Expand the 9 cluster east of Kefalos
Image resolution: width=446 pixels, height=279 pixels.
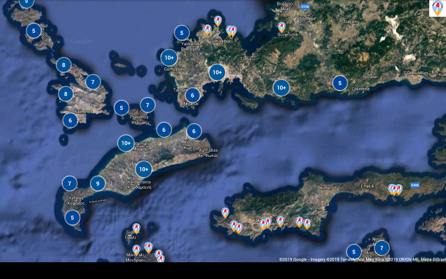(98, 183)
